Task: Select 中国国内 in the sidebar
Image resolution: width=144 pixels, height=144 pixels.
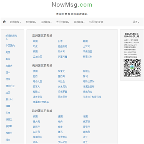Action: [x=10, y=46]
